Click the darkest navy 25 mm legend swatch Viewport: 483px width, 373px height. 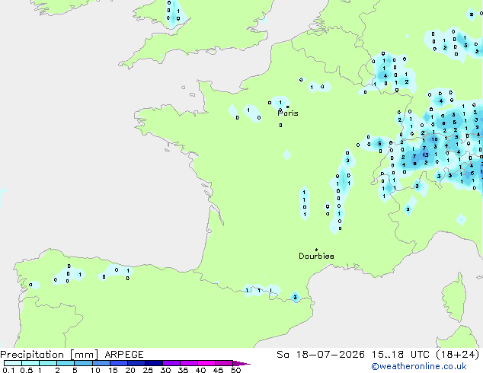[154, 363]
